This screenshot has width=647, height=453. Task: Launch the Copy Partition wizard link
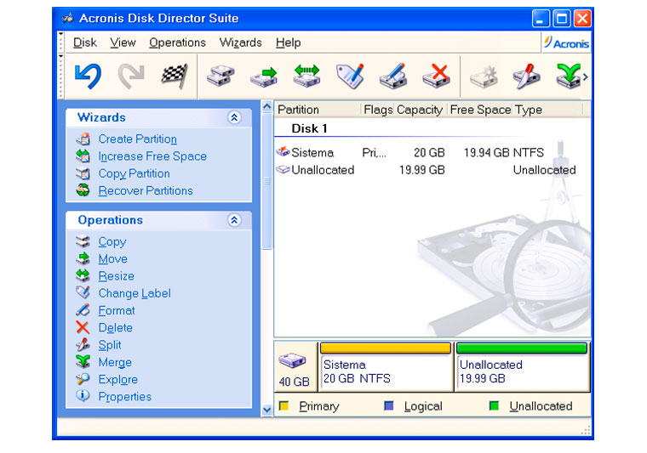point(135,173)
